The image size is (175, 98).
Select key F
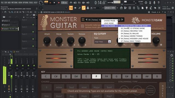(97, 76)
